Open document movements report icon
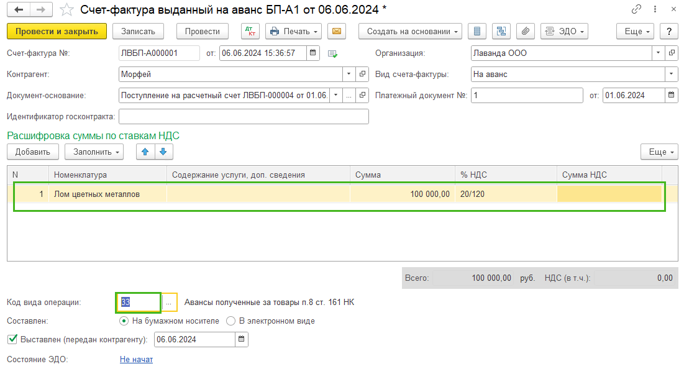Viewport: 684px width, 369px height. [x=477, y=32]
